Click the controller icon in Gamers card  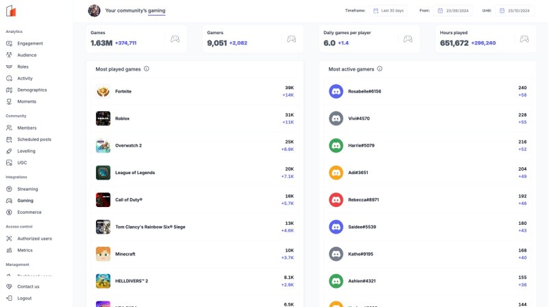point(292,39)
